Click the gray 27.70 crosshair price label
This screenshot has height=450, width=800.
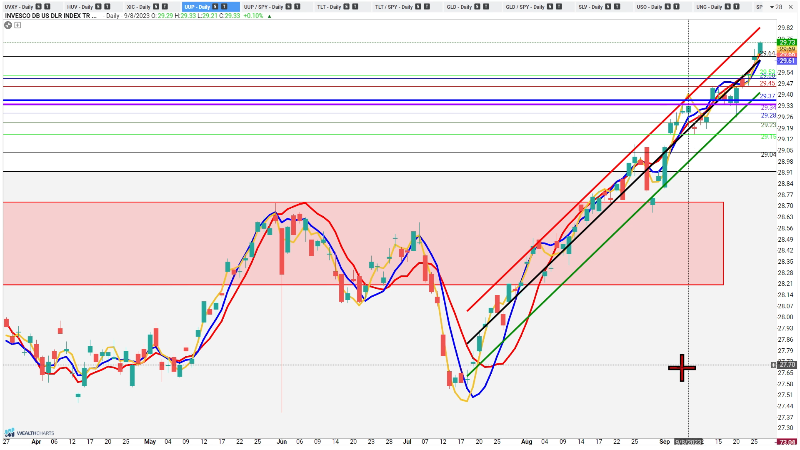point(787,365)
